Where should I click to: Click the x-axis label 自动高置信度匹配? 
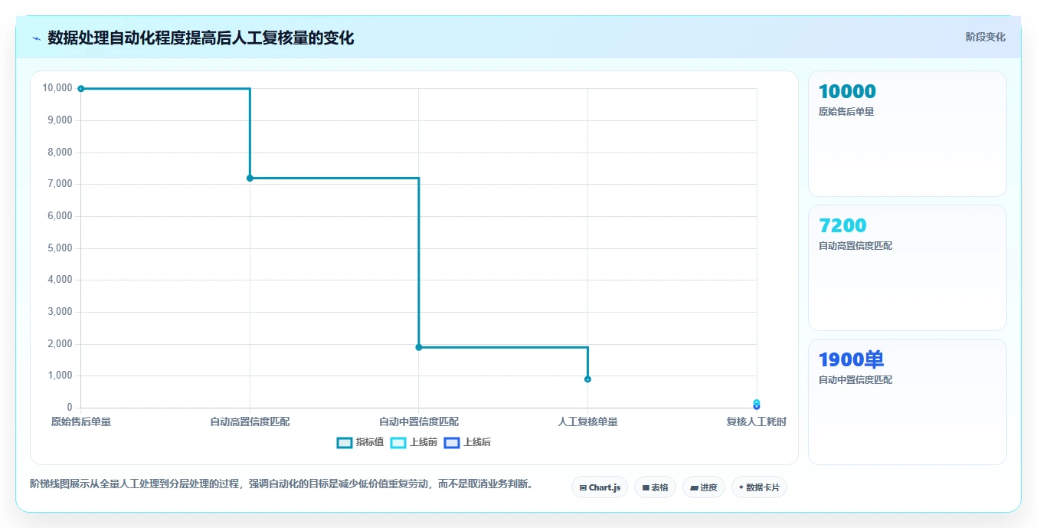[x=250, y=422]
